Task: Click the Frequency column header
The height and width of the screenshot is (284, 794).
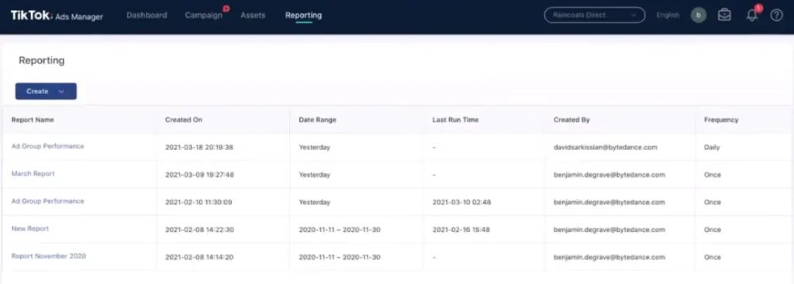Action: [721, 120]
